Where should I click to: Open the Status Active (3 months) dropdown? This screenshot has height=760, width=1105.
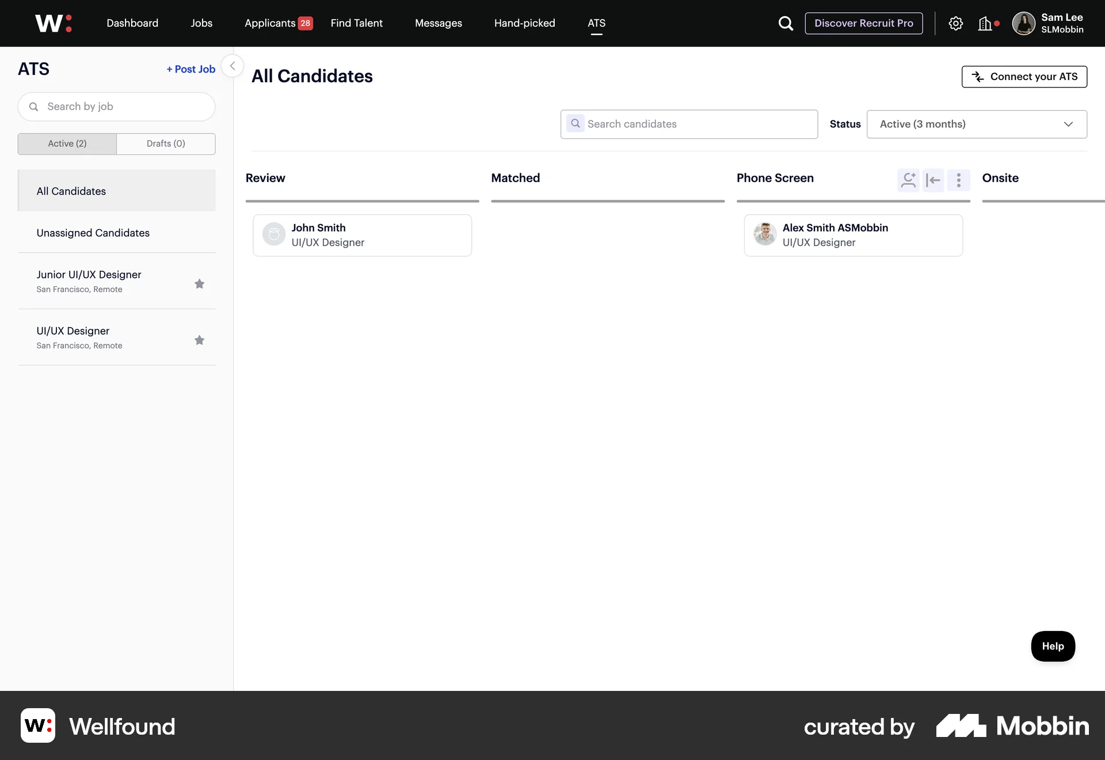tap(977, 124)
